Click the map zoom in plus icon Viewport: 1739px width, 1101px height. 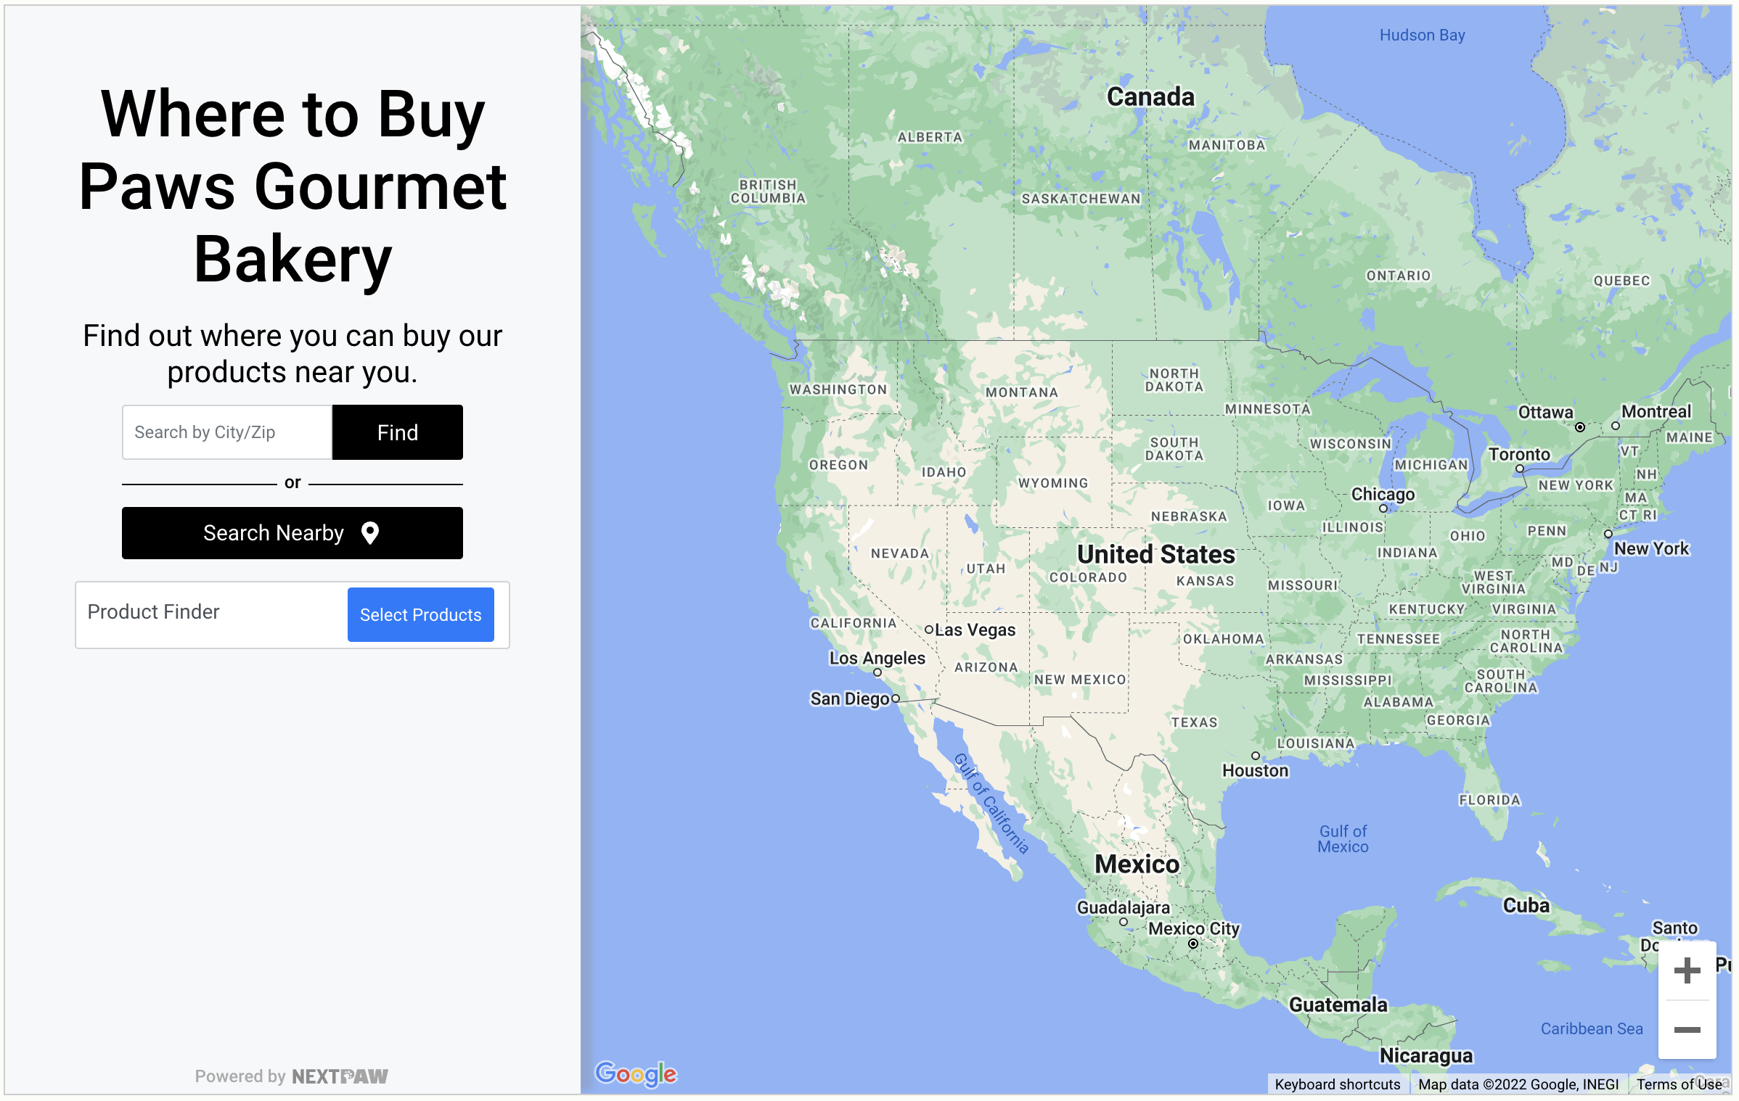(1687, 970)
